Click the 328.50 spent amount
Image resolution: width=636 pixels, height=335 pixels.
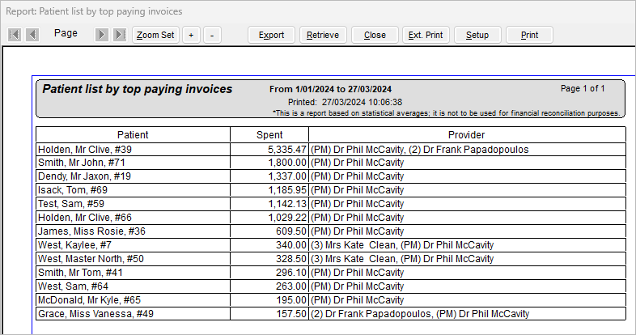[x=290, y=259]
